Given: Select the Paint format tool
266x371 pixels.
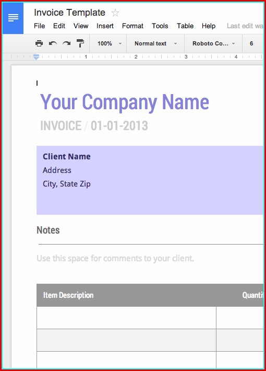Looking at the screenshot, I should pyautogui.click(x=80, y=43).
